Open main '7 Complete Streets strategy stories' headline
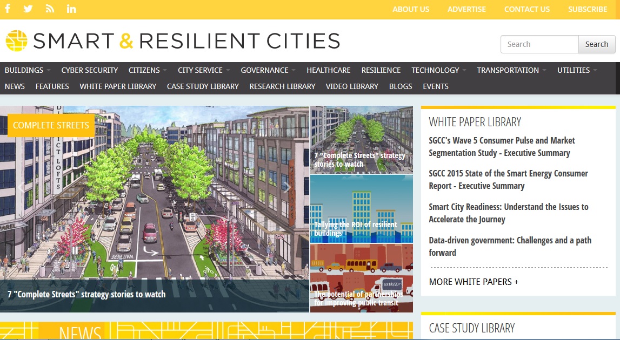 86,294
